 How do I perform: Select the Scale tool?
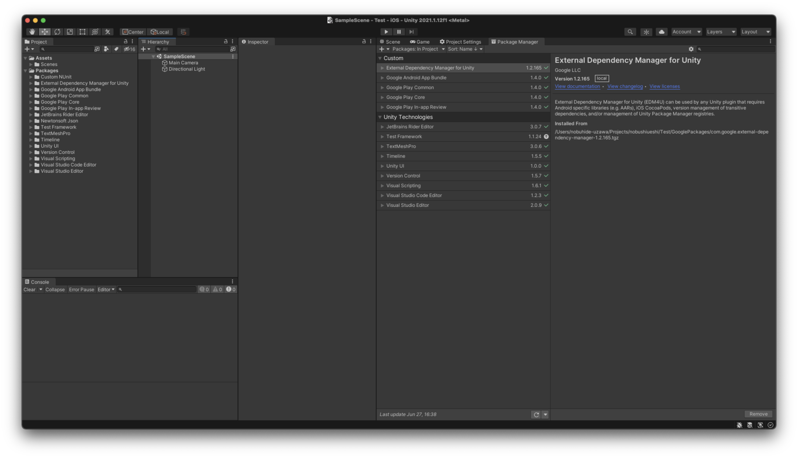click(70, 32)
